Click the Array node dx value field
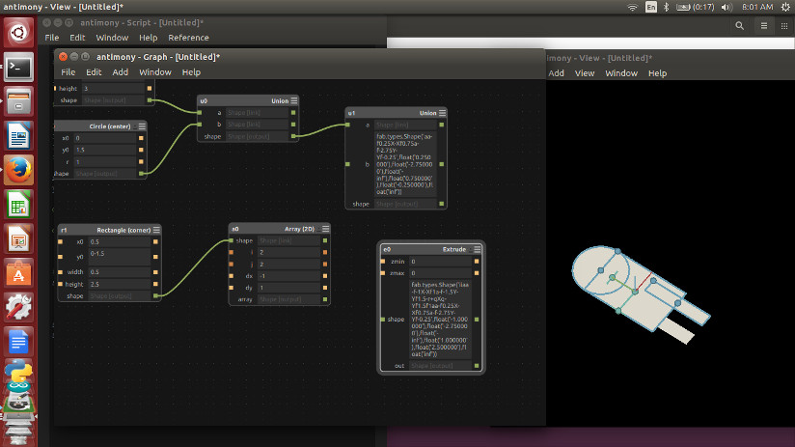The height and width of the screenshot is (447, 795). tap(288, 276)
